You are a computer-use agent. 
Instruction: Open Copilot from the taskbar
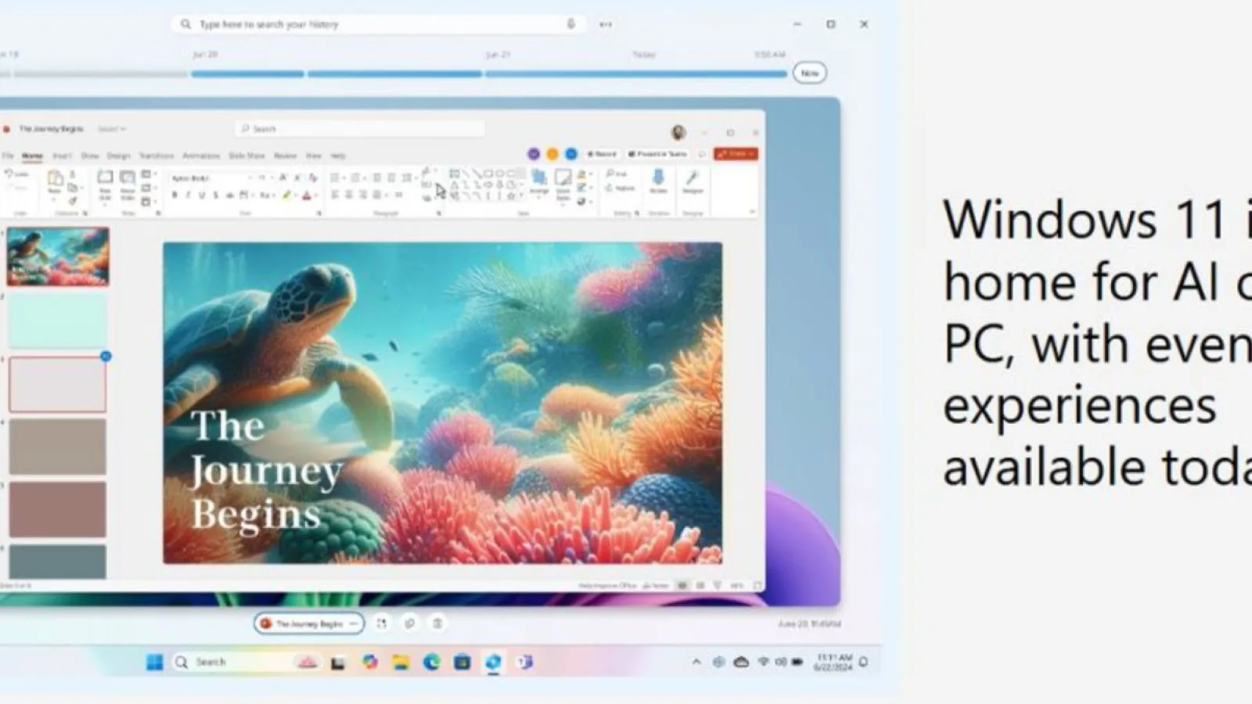click(x=369, y=663)
